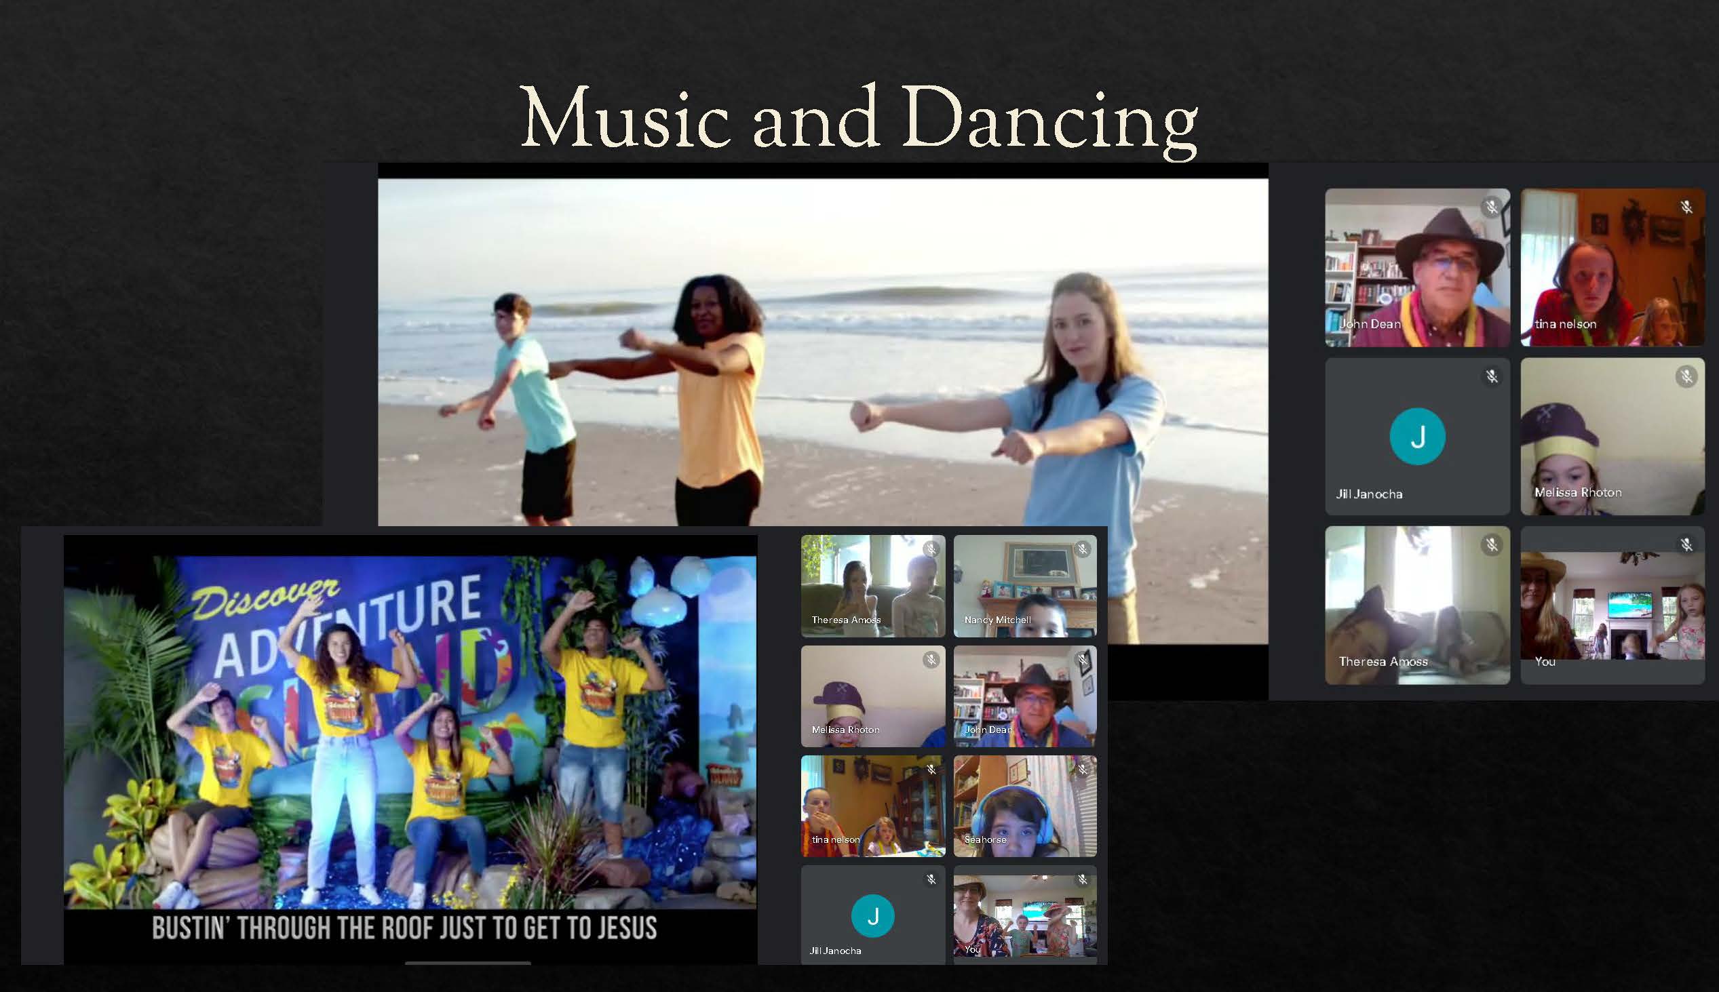Click muted mic icon on Nancy Mitchell's tile

[1083, 549]
